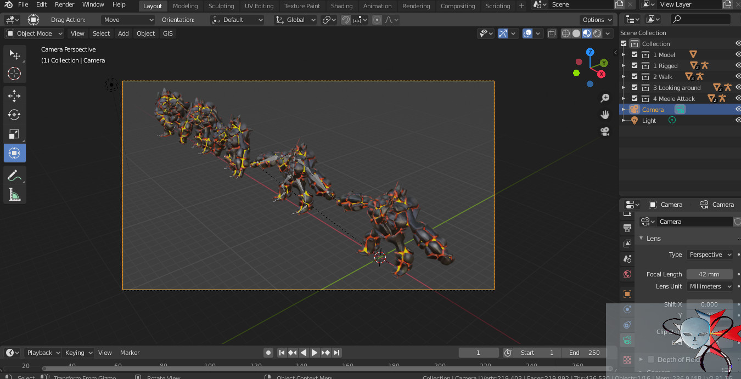Select the Annotate pencil tool
Screen dimensions: 741x379
[14, 176]
